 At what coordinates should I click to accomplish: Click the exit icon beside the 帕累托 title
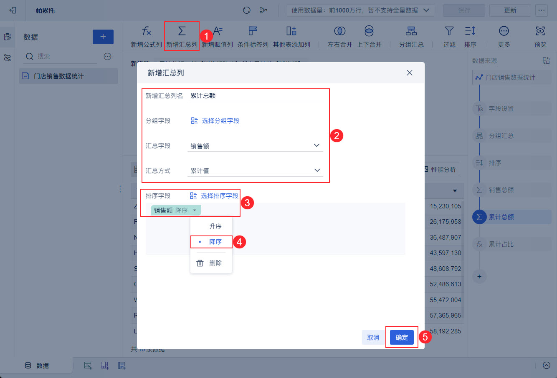pyautogui.click(x=13, y=10)
